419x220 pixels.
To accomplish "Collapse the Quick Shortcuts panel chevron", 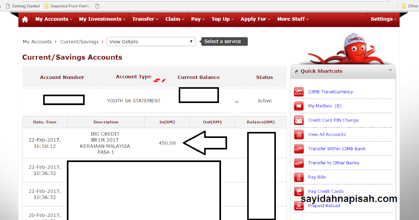I will (x=390, y=70).
